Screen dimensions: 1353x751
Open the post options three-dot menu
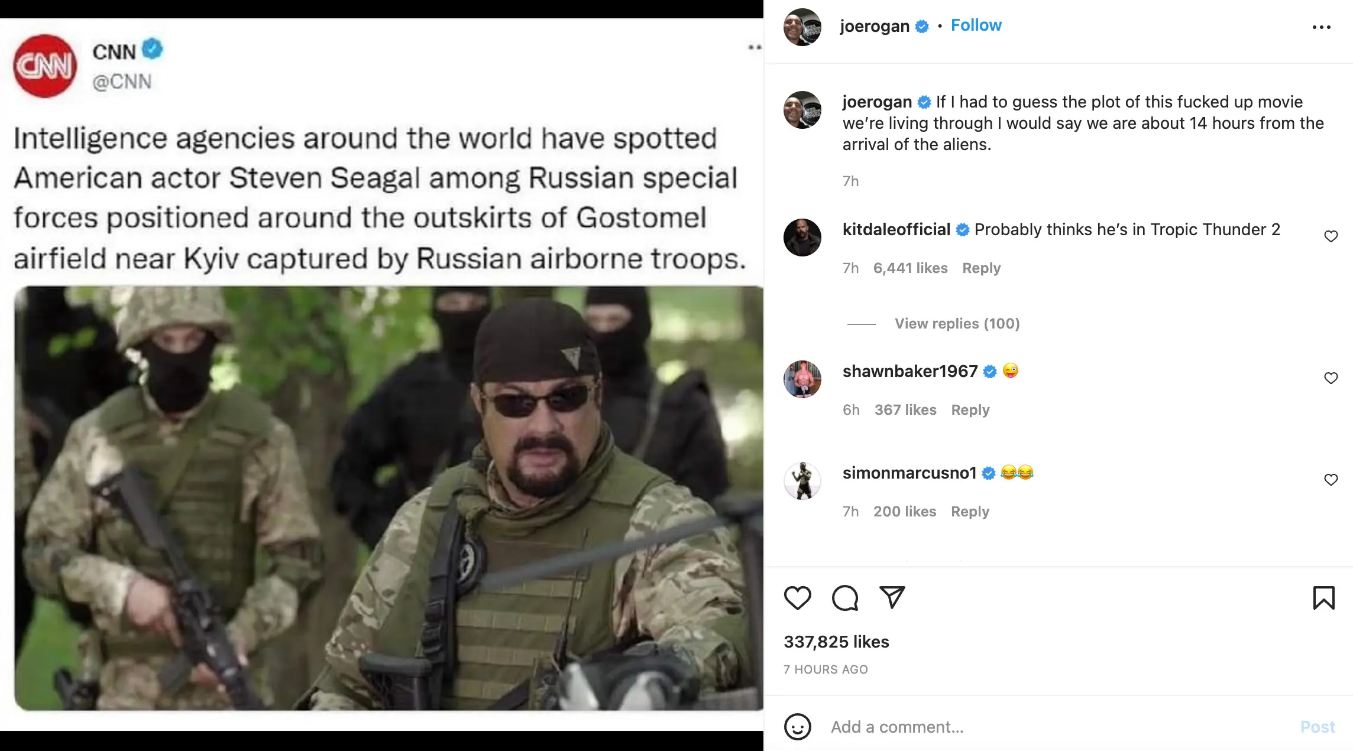tap(1322, 27)
